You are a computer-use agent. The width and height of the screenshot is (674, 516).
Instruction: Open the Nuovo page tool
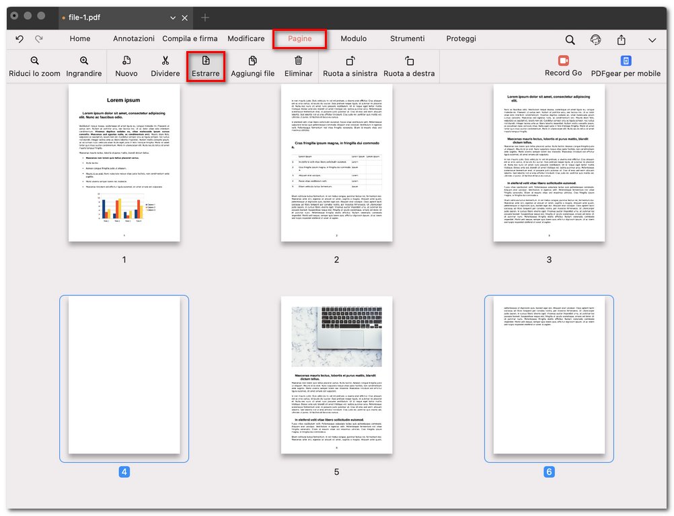point(126,67)
